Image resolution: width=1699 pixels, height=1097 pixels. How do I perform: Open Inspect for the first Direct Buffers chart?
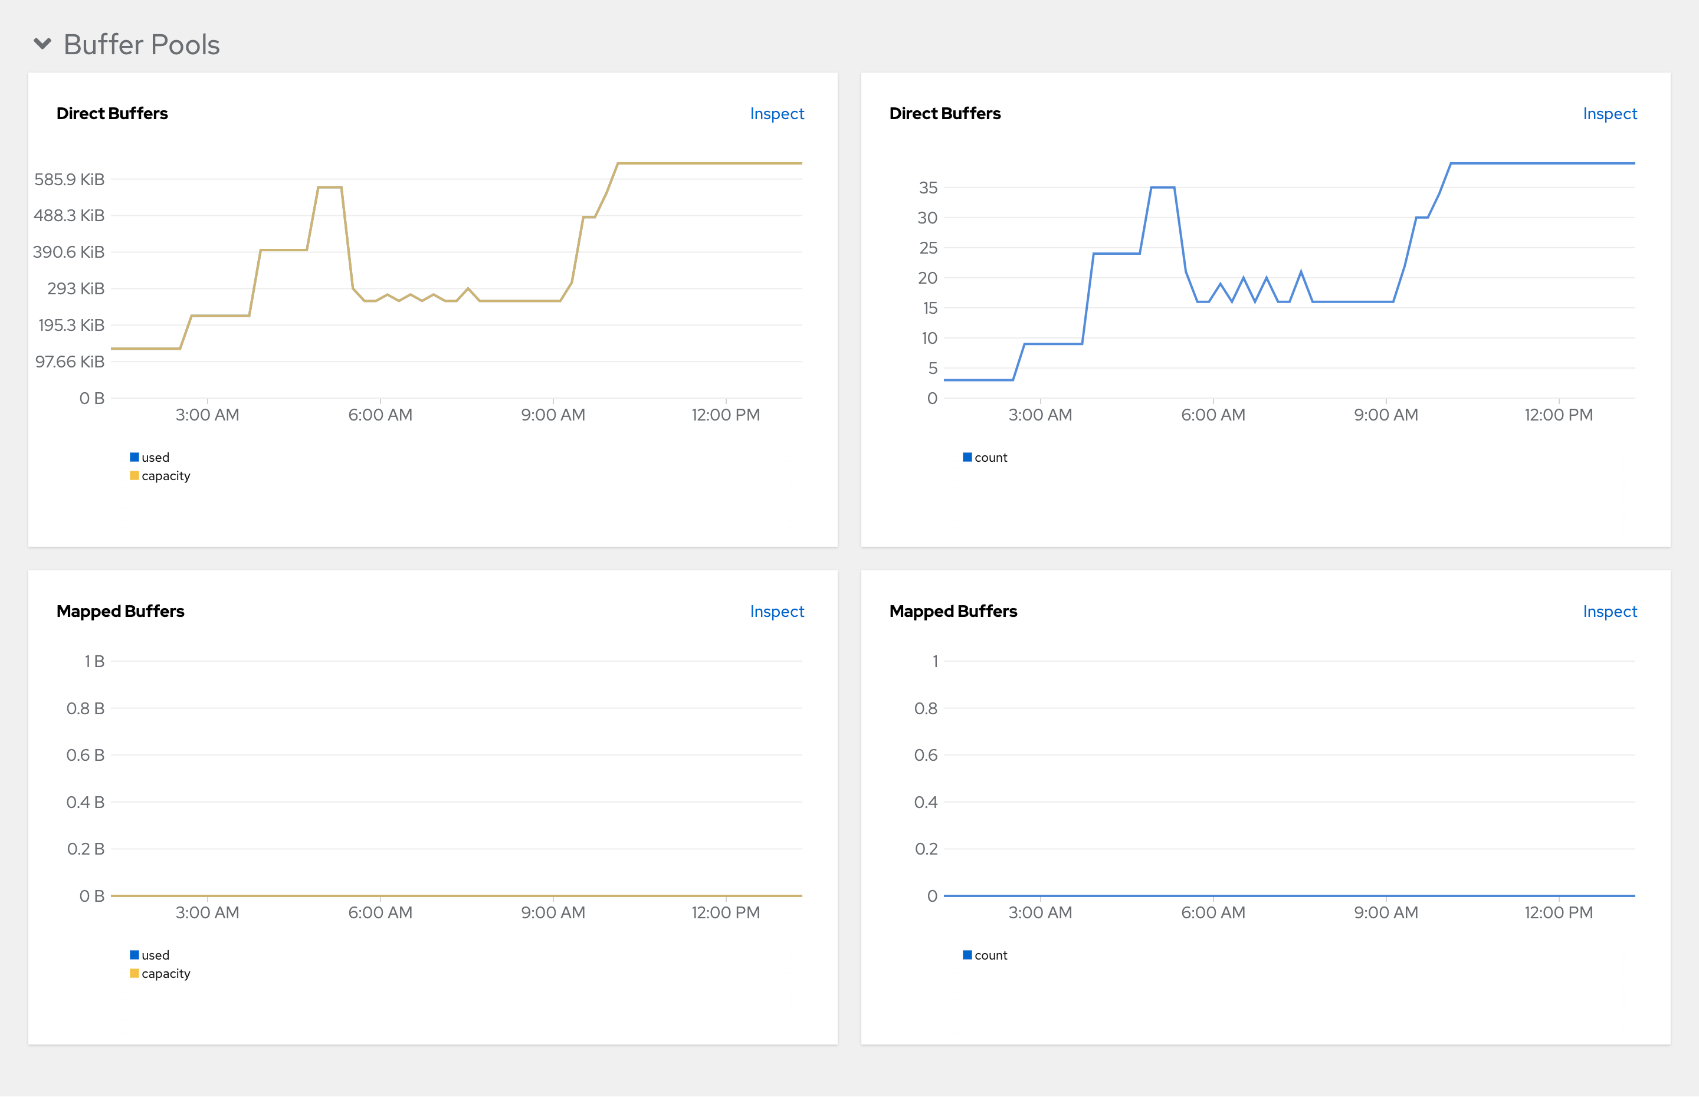[x=776, y=113]
